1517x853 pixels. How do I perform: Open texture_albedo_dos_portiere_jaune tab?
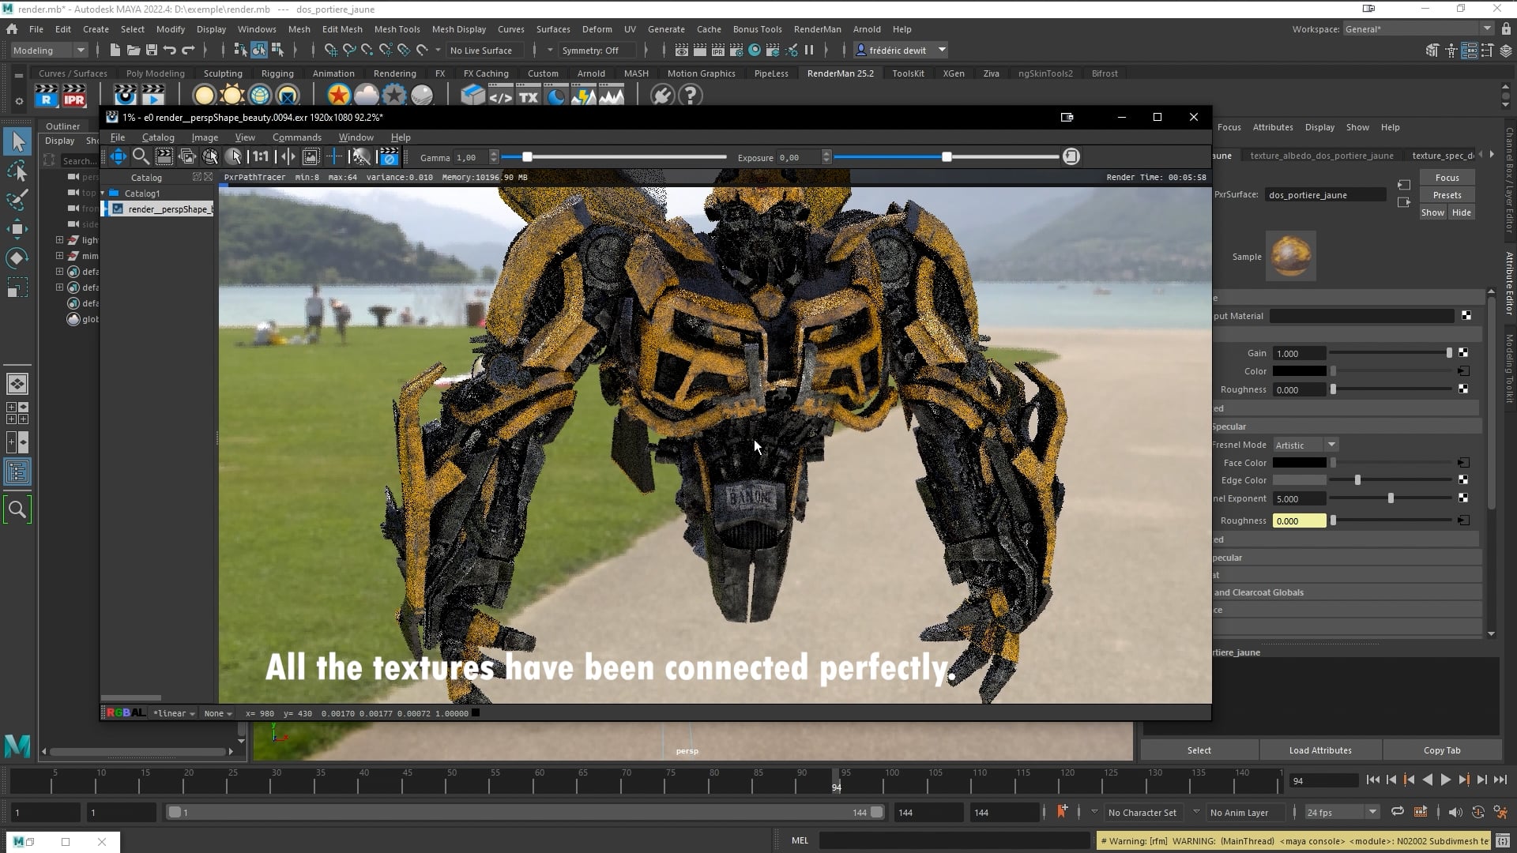[x=1321, y=156]
